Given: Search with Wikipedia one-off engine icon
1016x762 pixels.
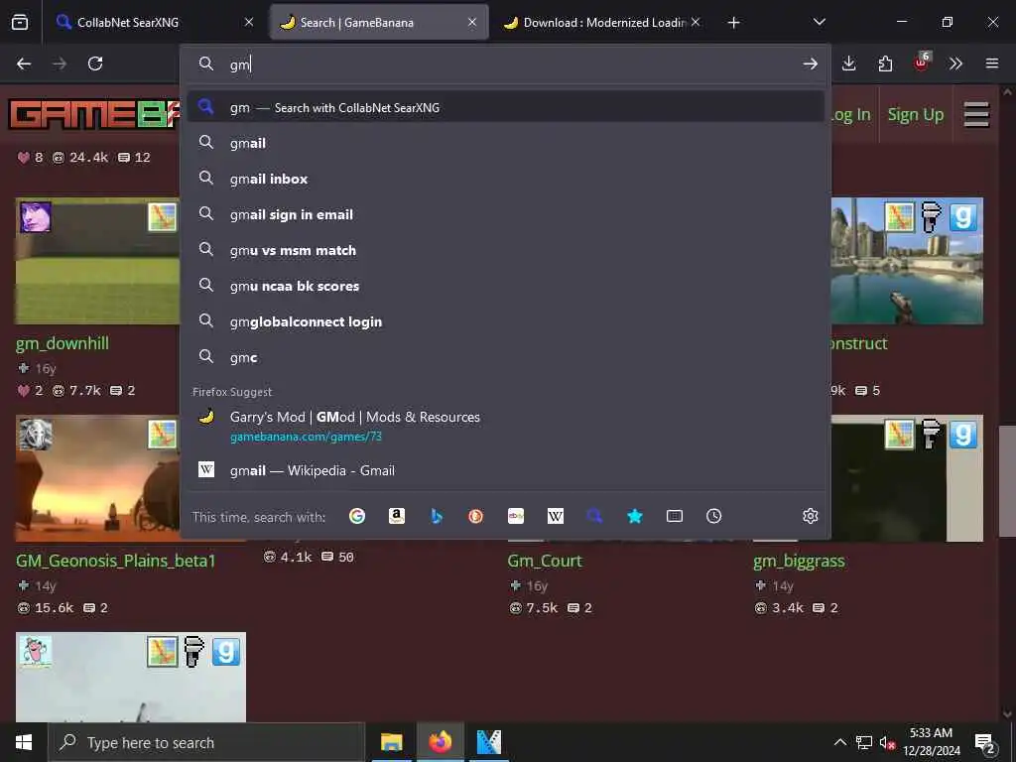Looking at the screenshot, I should 556,516.
